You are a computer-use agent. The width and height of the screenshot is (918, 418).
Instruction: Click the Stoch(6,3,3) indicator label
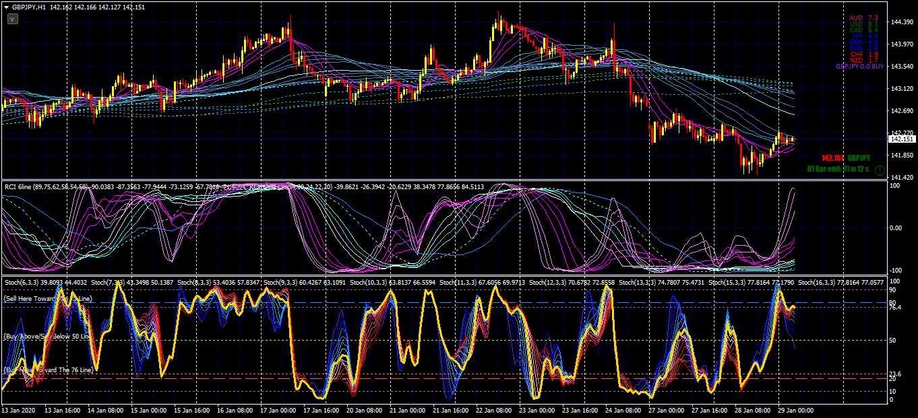pos(22,283)
